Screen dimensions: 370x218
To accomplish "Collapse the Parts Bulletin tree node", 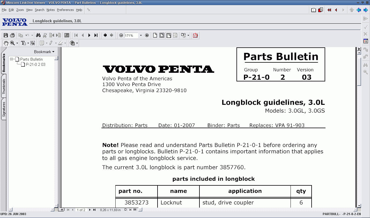I will [x=11, y=59].
